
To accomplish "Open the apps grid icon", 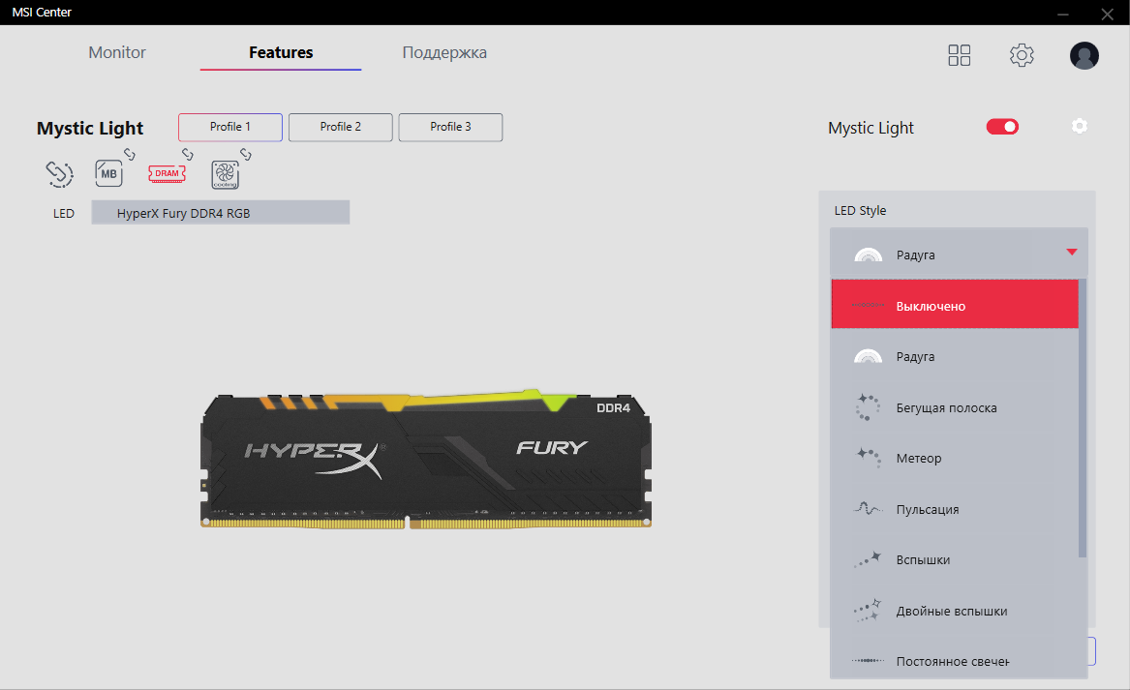I will (960, 55).
